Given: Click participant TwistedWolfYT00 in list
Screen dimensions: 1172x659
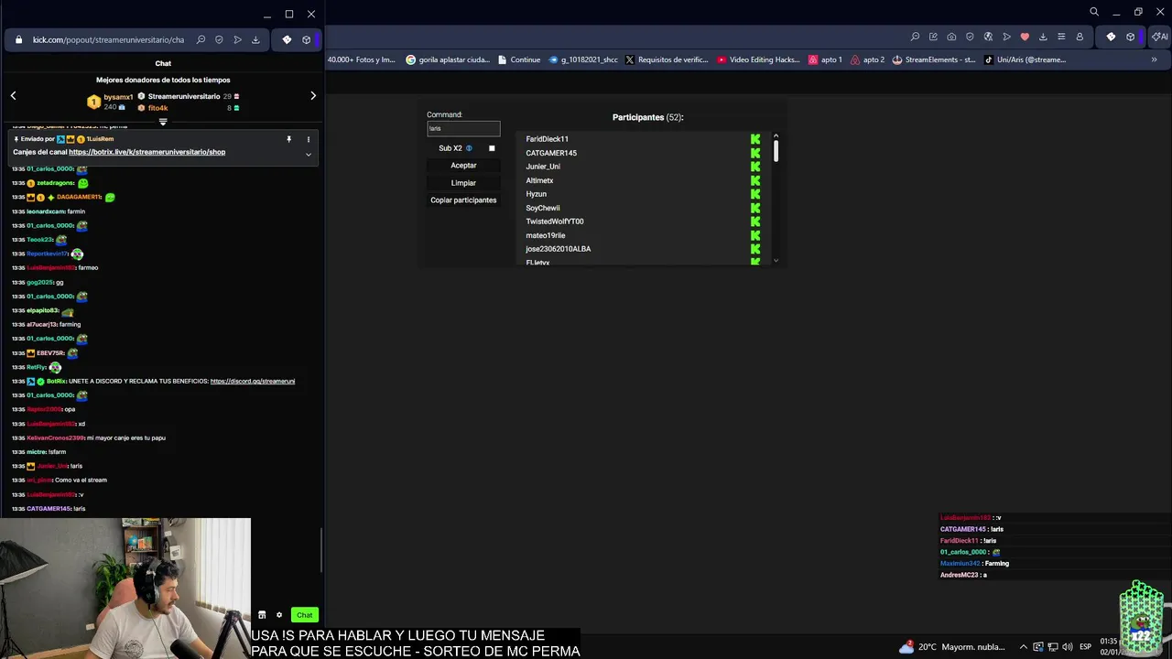Looking at the screenshot, I should click(555, 221).
